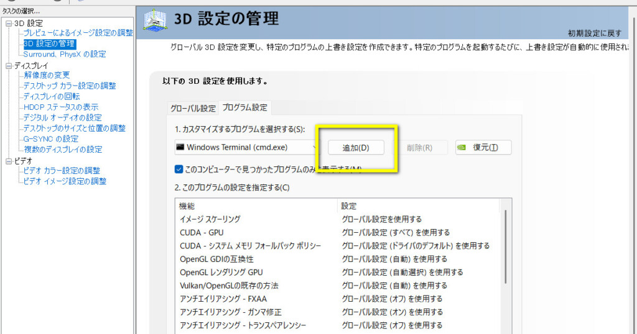Click the 設定 column header
Screen dimensions: 637x334
[419, 206]
